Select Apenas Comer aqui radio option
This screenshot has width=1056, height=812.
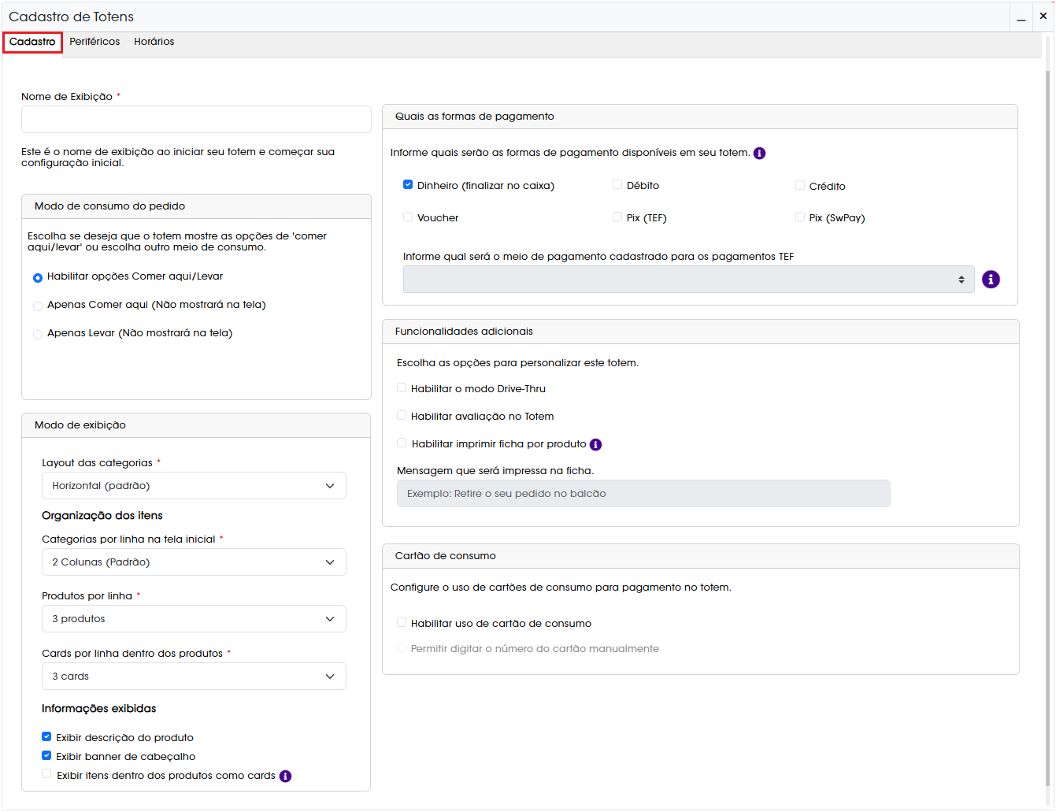coord(38,306)
